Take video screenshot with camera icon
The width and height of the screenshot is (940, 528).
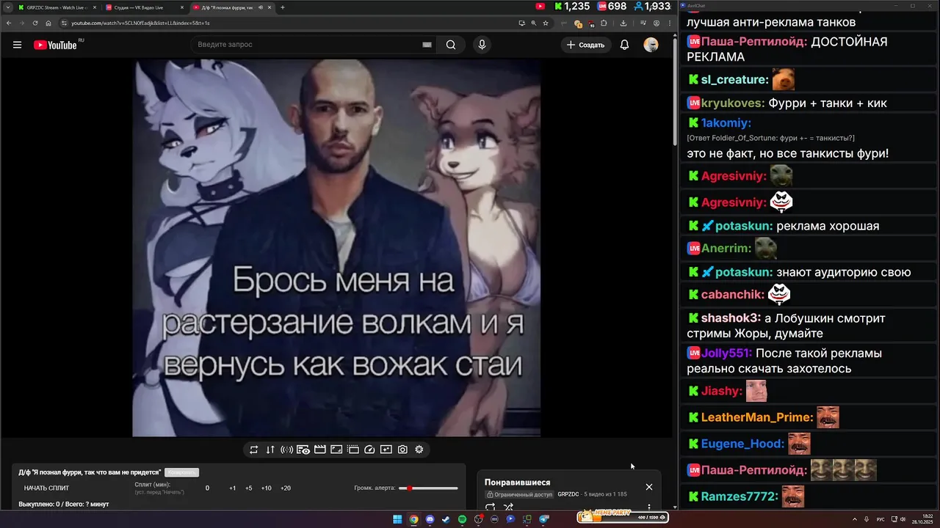coord(402,450)
